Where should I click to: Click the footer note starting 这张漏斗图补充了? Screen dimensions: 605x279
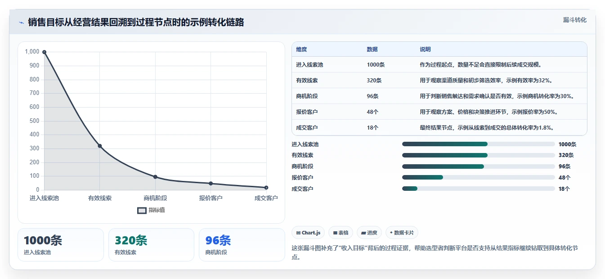[x=435, y=252]
